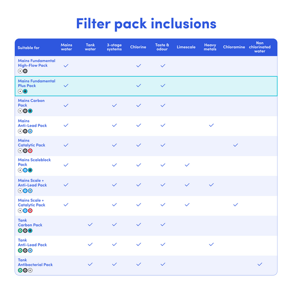Image resolution: width=292 pixels, height=292 pixels.
Task: Click the Tank water column header
Action: (90, 47)
